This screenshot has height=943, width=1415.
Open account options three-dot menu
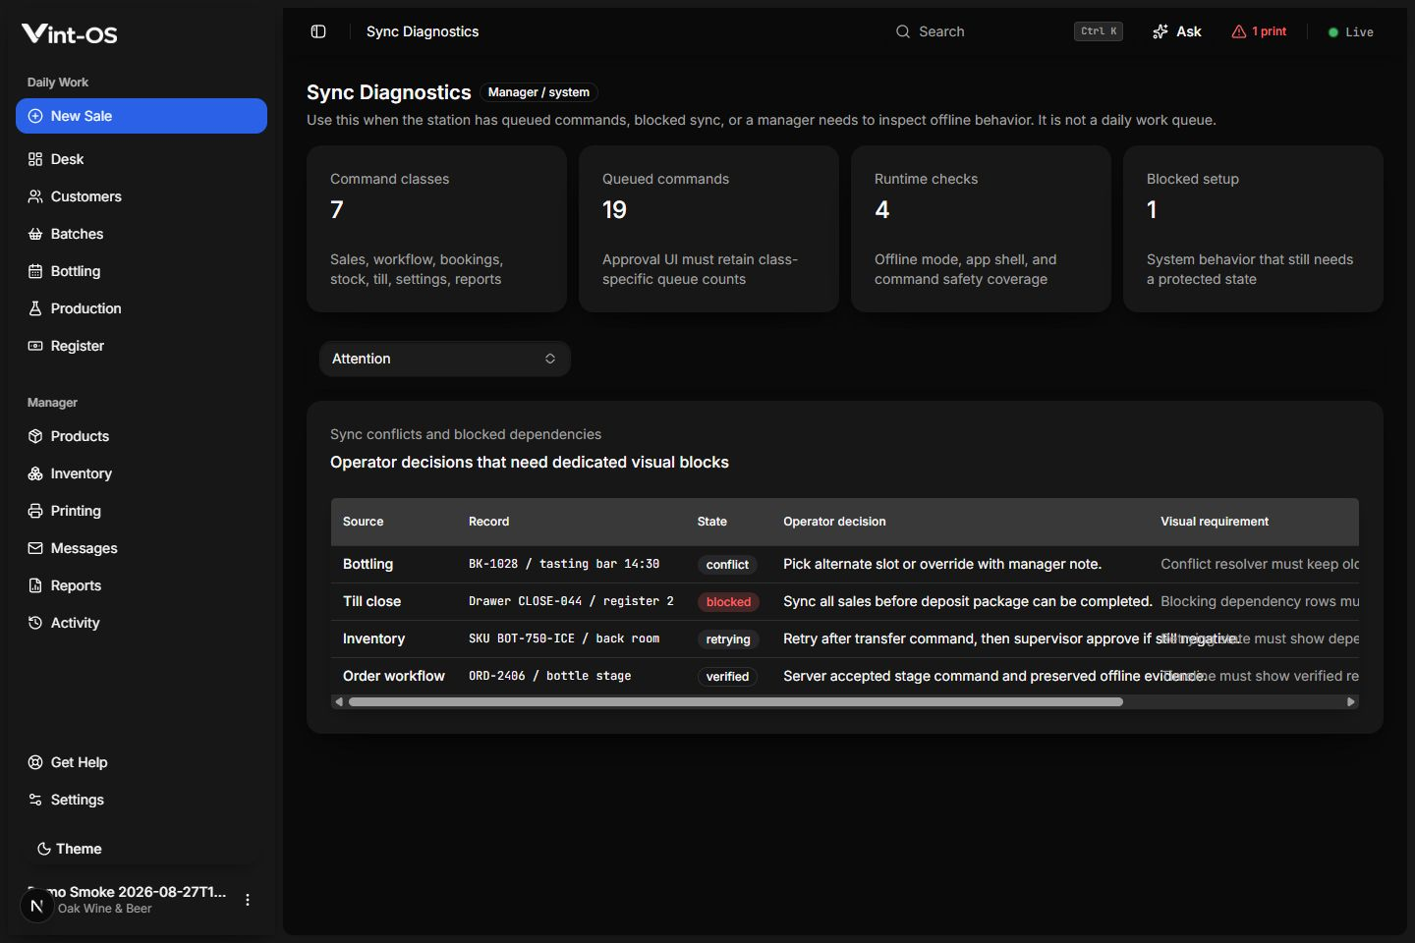(x=248, y=900)
